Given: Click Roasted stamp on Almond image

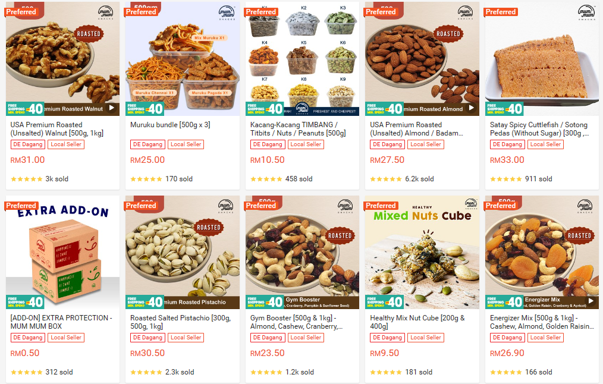Looking at the screenshot, I should [448, 34].
